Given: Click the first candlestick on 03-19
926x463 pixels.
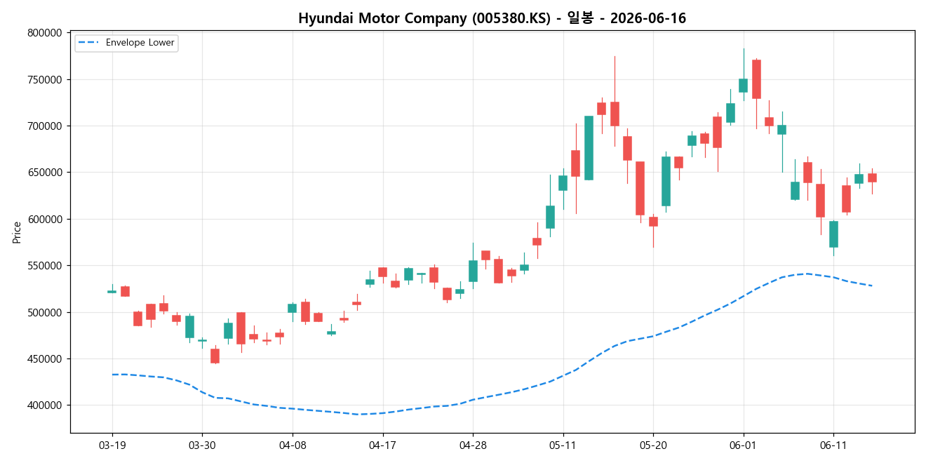Looking at the screenshot, I should (112, 291).
